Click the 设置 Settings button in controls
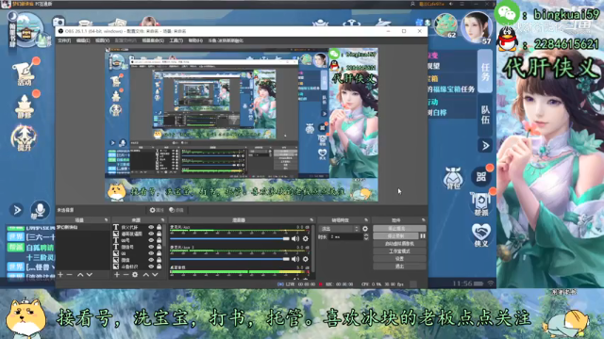This screenshot has width=604, height=339. [x=399, y=259]
